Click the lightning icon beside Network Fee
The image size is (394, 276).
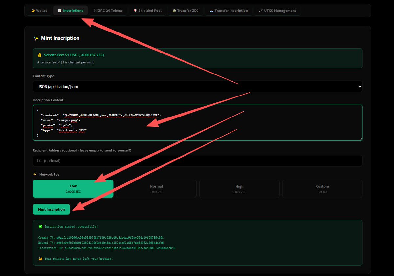[35, 174]
